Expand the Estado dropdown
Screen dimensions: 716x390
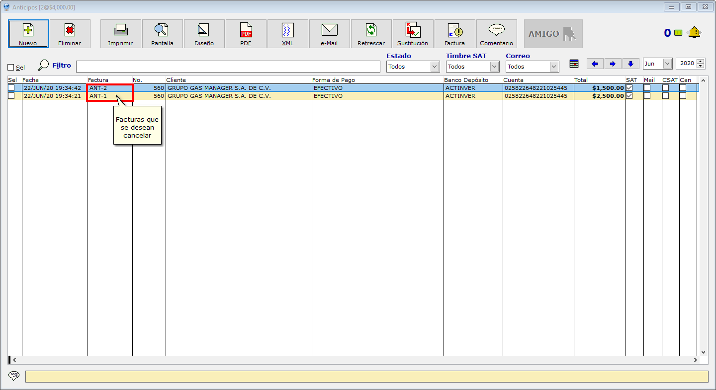click(x=435, y=67)
